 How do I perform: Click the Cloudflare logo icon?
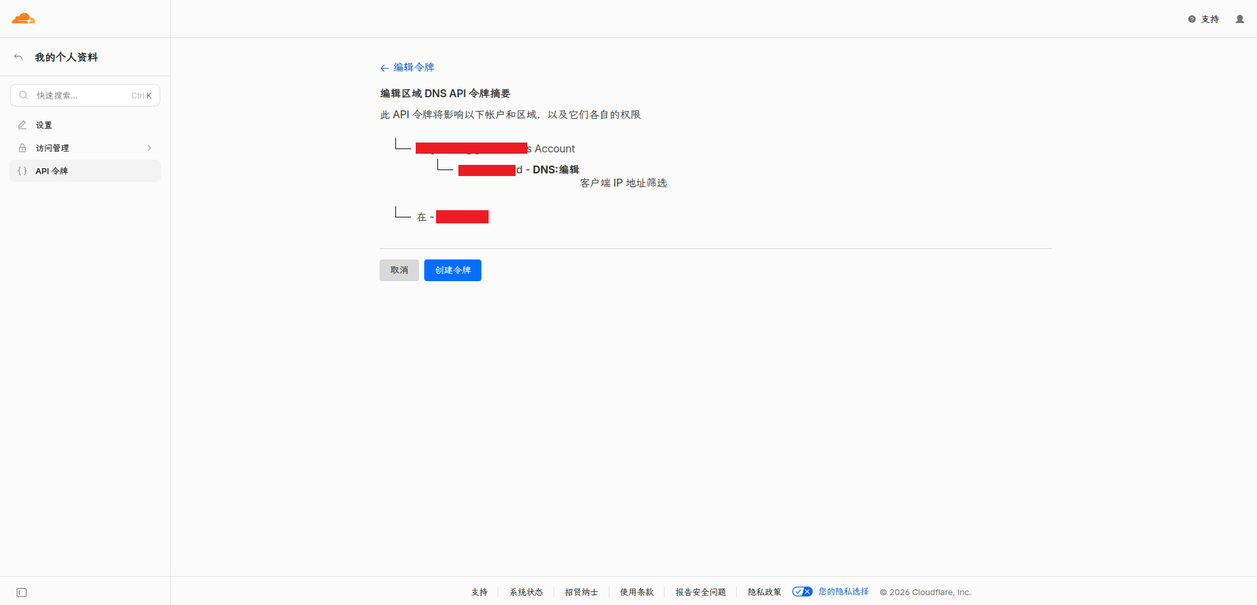click(x=24, y=18)
